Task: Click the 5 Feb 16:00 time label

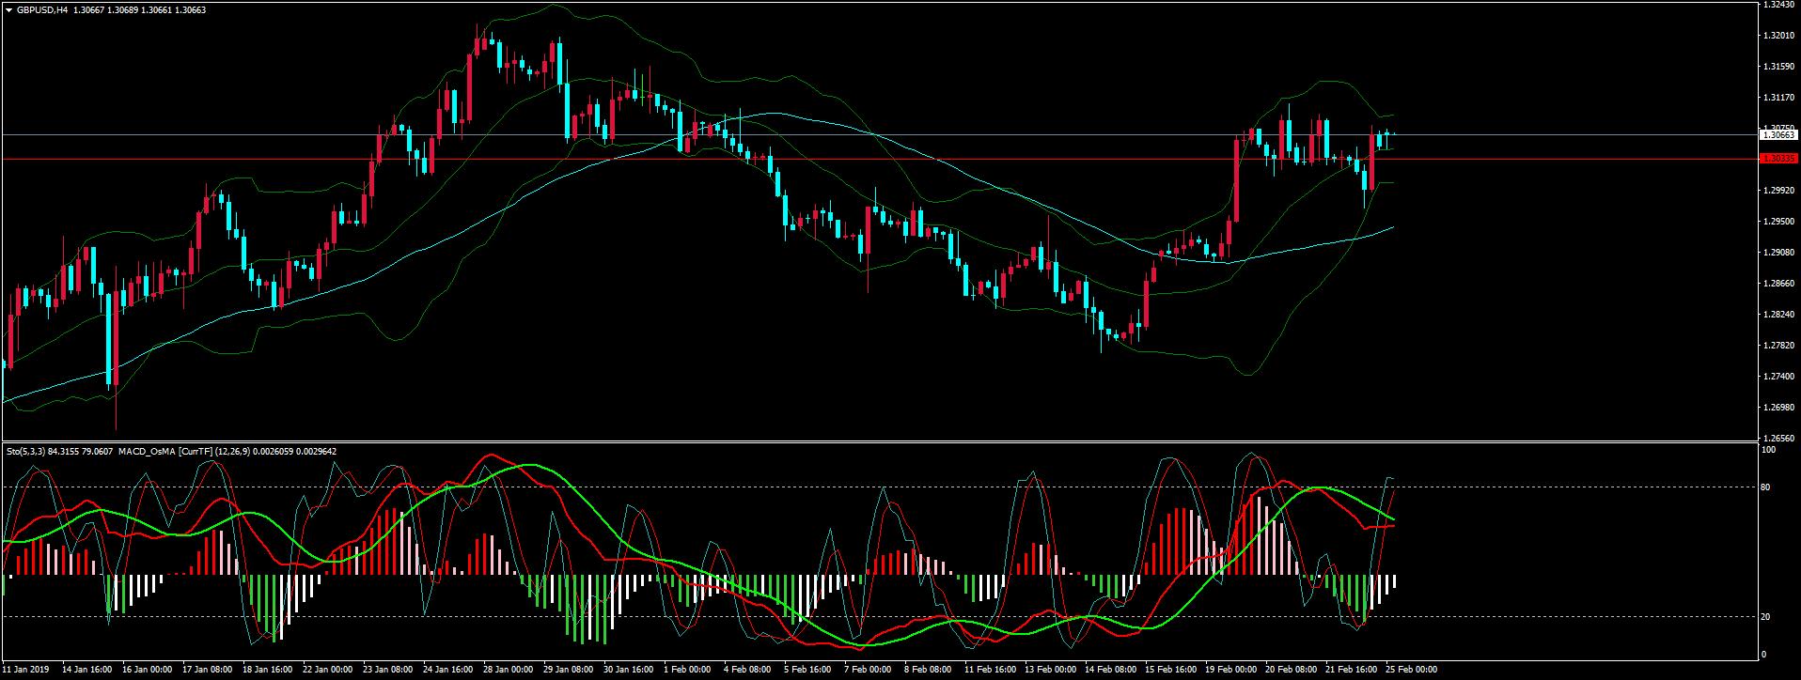Action: click(808, 670)
